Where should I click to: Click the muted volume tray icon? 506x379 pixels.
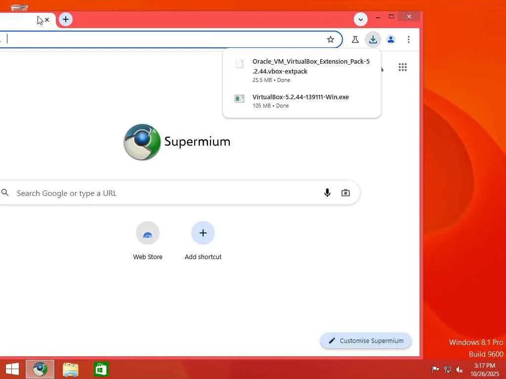coord(460,369)
